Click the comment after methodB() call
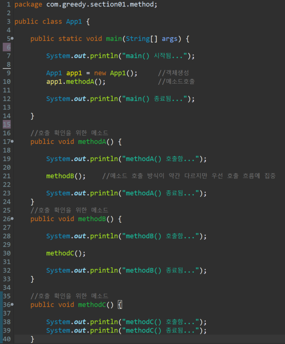Screen dimensions: 285x344 (189, 176)
